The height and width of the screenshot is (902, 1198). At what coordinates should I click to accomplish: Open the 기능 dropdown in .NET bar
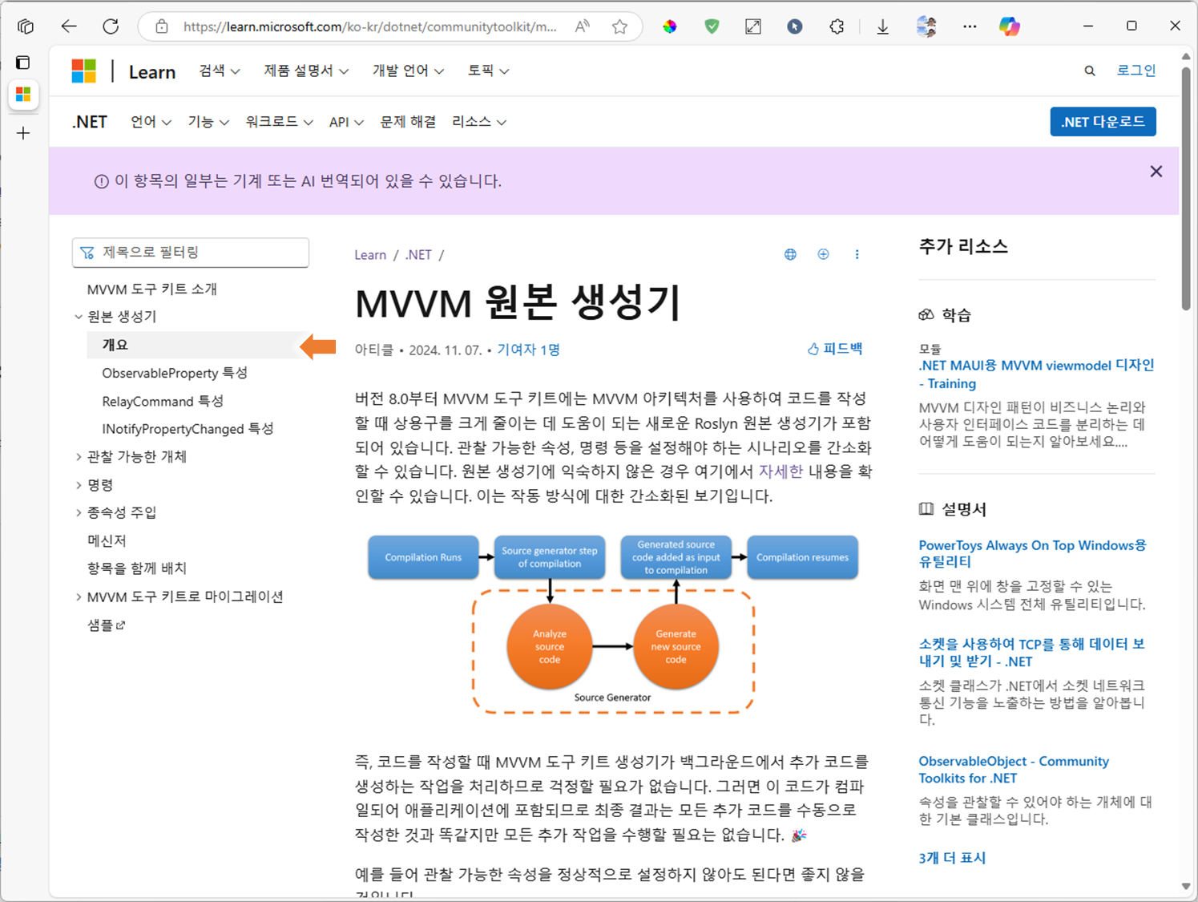tap(208, 122)
